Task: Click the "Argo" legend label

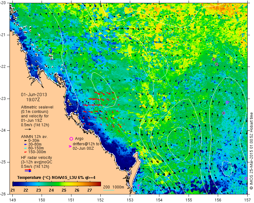Action: point(79,139)
